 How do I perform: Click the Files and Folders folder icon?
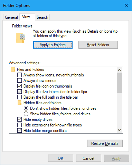pos(13,69)
